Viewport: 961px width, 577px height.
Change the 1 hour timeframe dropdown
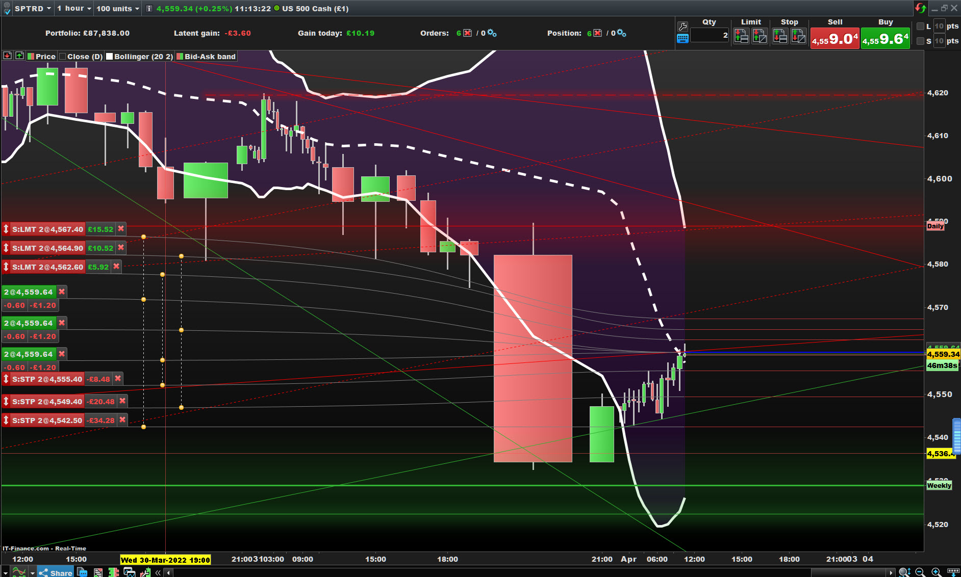click(x=74, y=8)
